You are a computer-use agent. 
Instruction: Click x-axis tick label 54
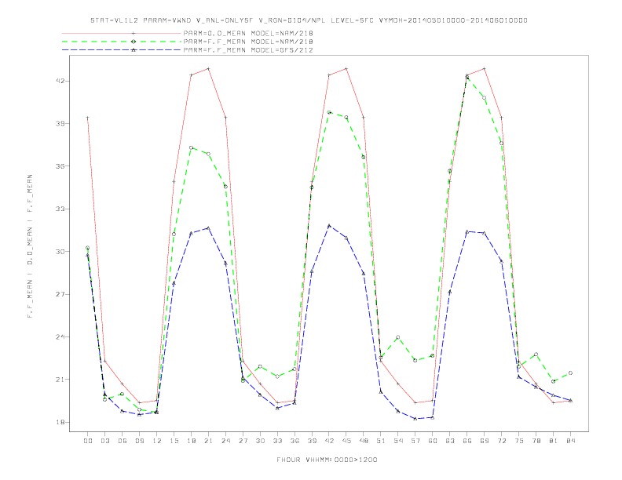(398, 441)
